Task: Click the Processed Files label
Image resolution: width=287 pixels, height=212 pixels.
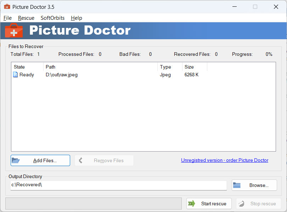Action: [76, 54]
